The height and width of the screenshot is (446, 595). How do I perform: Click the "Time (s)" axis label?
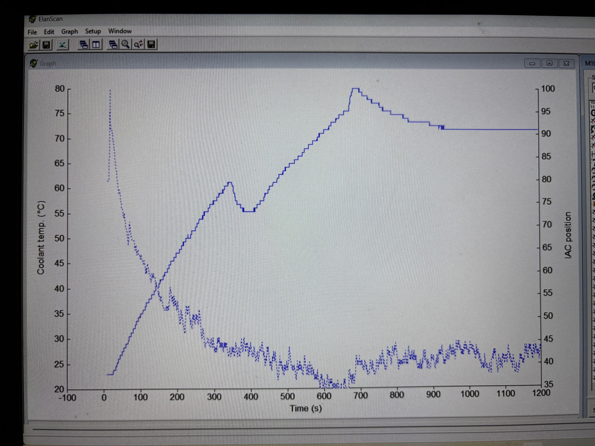[x=306, y=409]
